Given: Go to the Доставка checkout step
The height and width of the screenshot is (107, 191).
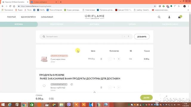Looking at the screenshot, I should [x=94, y=24].
